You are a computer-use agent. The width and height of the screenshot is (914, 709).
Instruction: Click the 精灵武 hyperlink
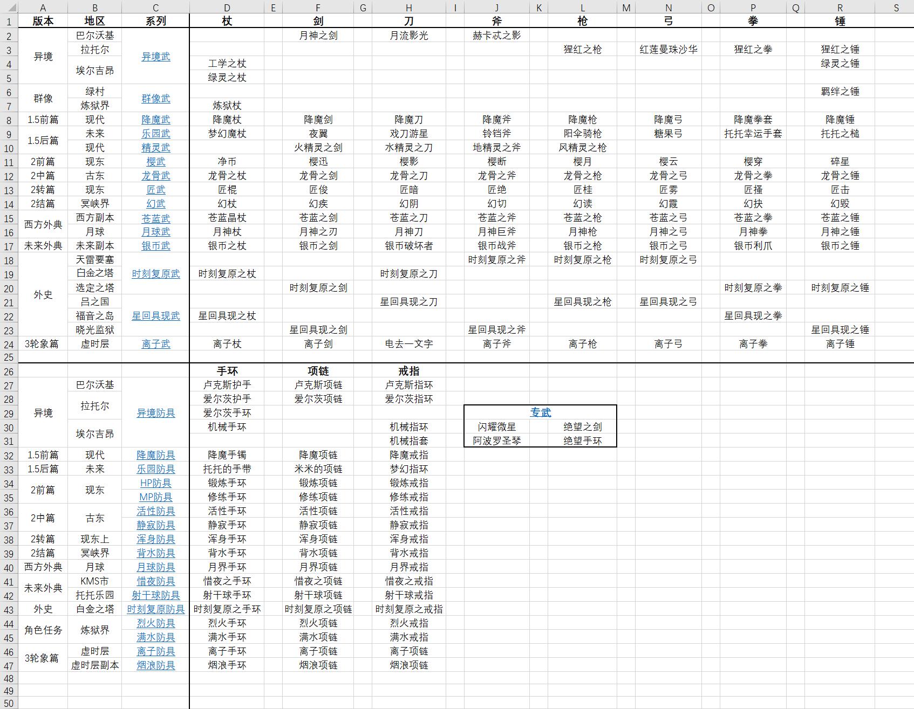point(155,148)
